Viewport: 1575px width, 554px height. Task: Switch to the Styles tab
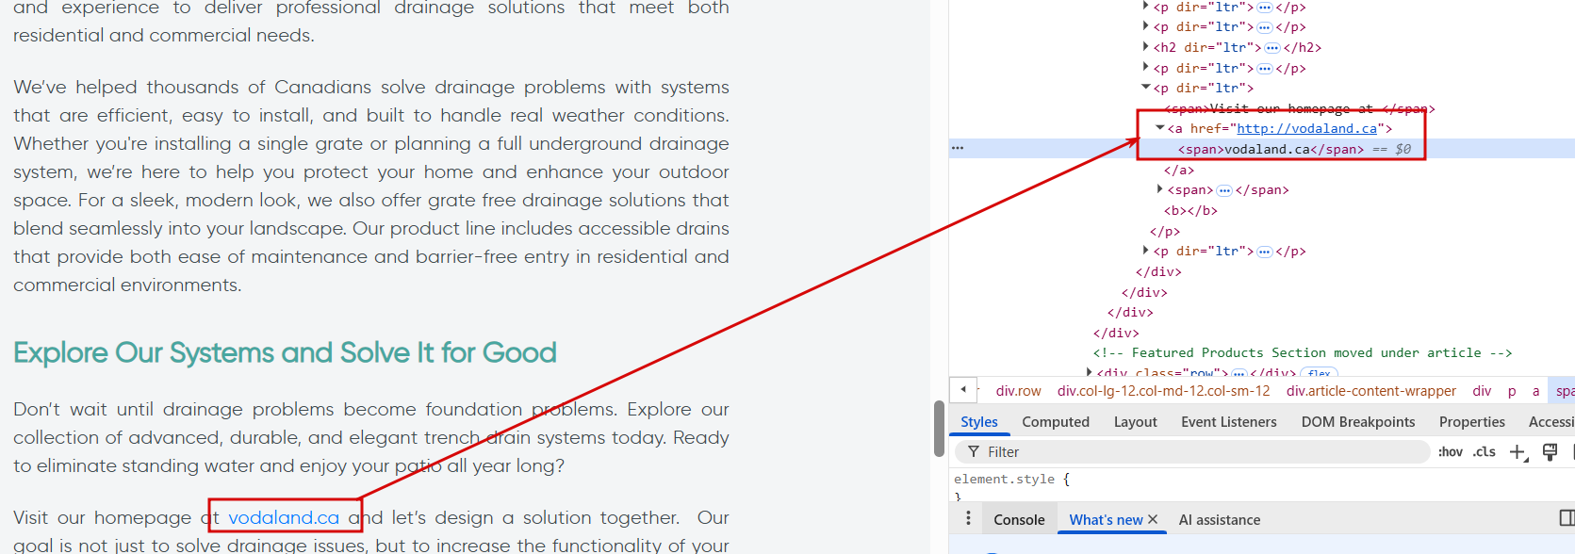(978, 422)
